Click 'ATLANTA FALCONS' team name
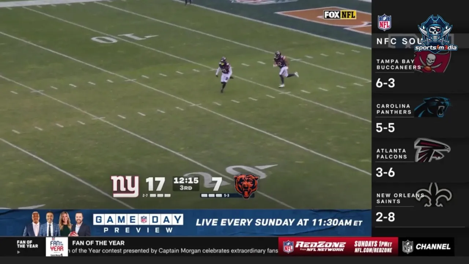Viewport: 469px width, 264px height. click(392, 154)
